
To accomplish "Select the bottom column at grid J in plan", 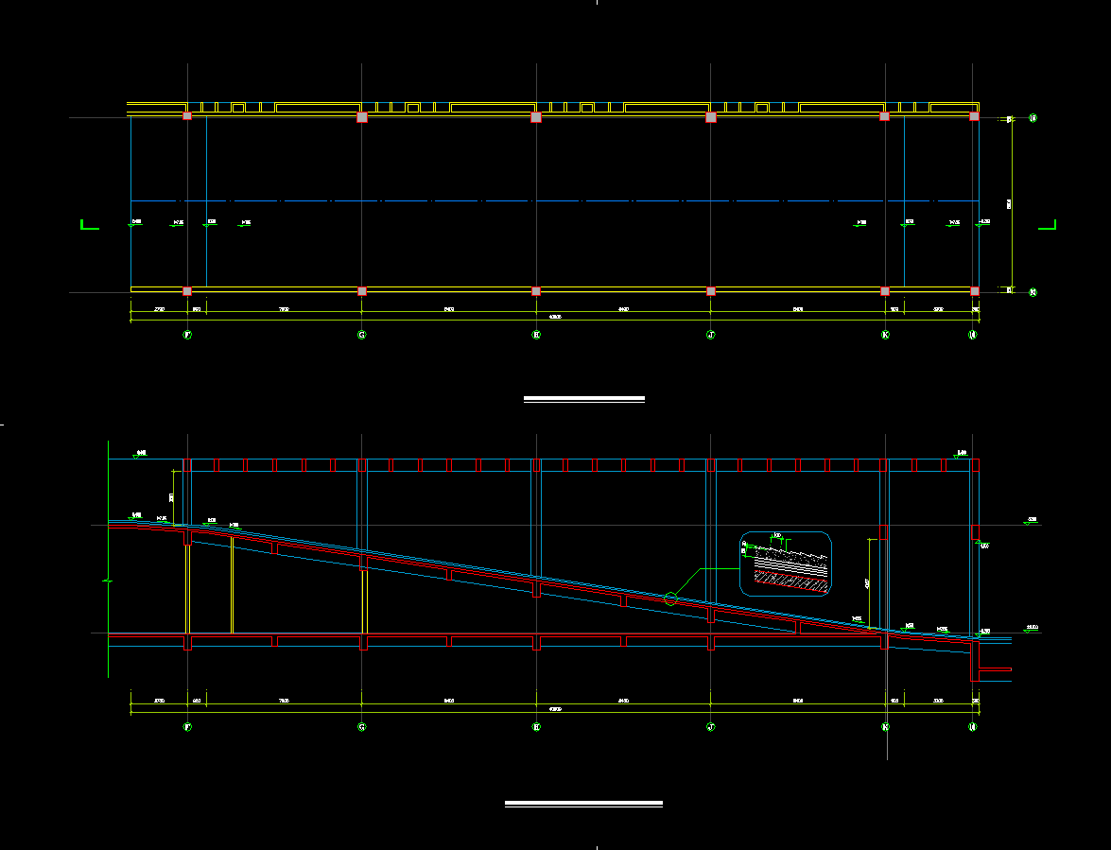I will [x=710, y=291].
